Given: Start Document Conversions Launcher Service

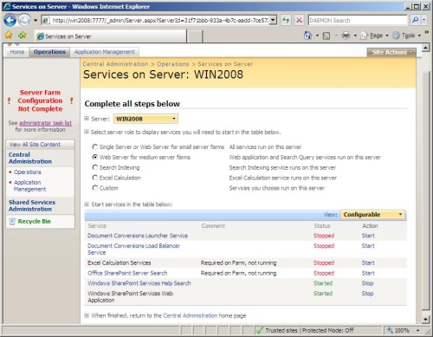Looking at the screenshot, I should 368,236.
